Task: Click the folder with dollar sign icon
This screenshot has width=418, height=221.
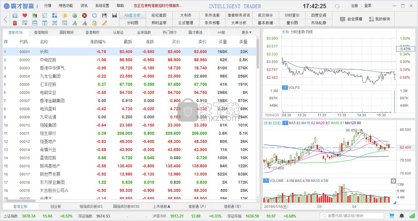Action: (x=15, y=15)
